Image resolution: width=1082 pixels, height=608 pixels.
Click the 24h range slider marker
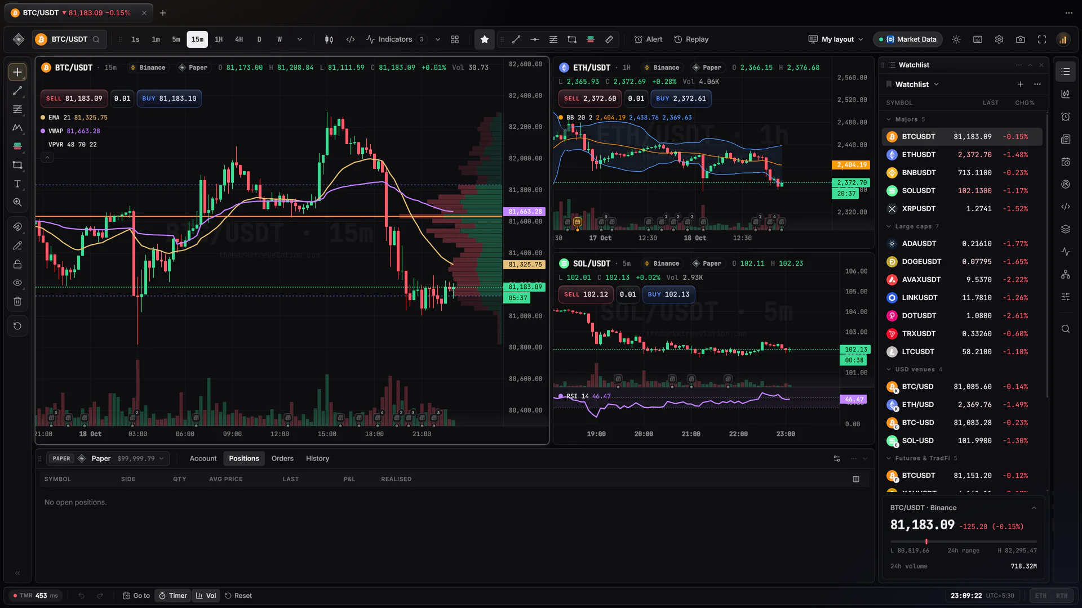[926, 542]
